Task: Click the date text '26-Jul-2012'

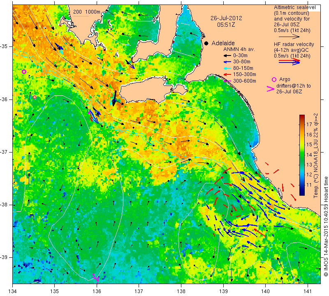Action: 226,18
